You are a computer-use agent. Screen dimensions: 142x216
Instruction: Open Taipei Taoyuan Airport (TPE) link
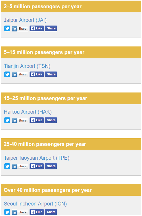click(37, 158)
